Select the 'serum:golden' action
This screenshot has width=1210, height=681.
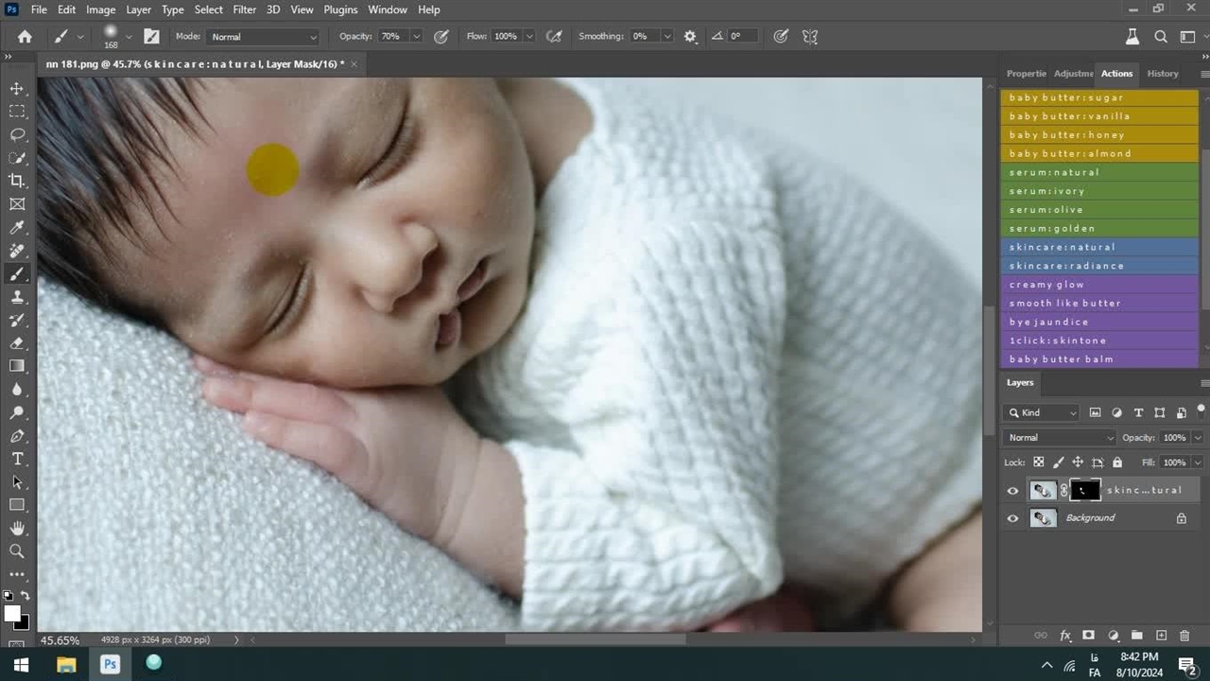click(x=1099, y=228)
